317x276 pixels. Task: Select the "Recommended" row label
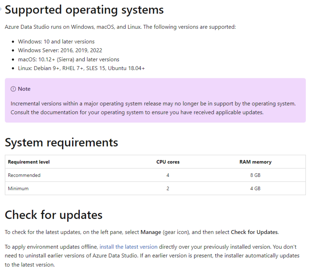(24, 175)
